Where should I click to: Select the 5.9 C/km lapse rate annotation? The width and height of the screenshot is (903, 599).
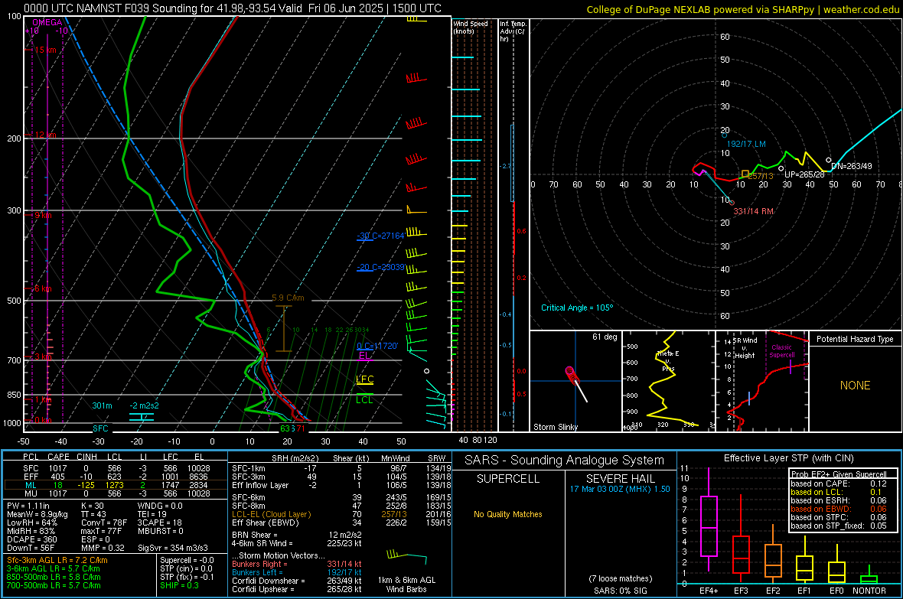click(x=288, y=298)
